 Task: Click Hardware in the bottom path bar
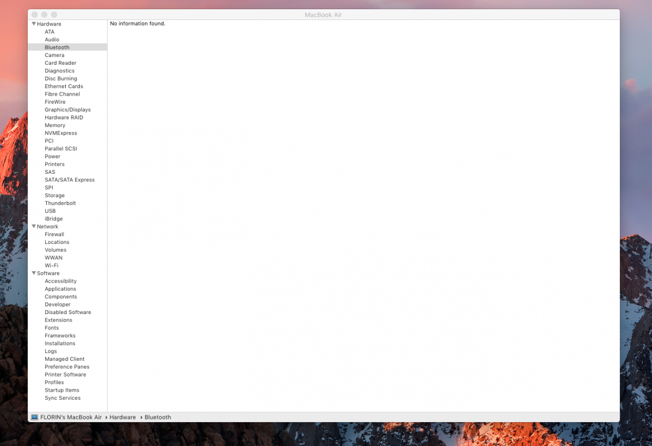[122, 417]
